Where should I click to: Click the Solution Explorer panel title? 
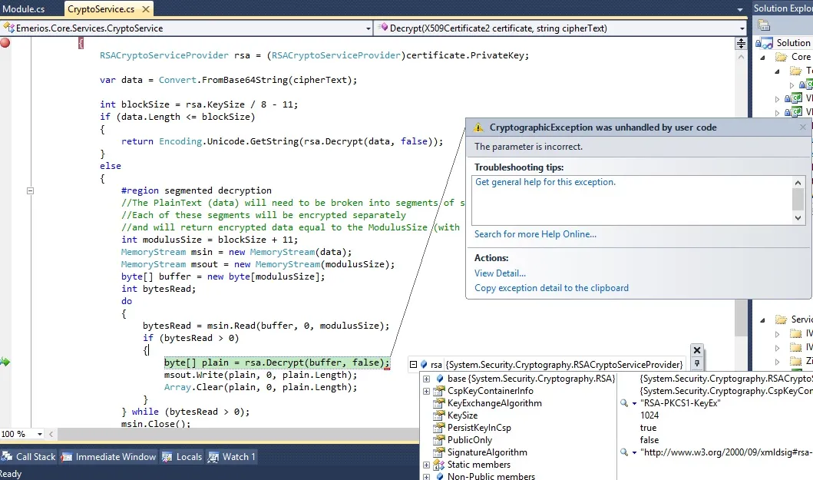point(783,8)
